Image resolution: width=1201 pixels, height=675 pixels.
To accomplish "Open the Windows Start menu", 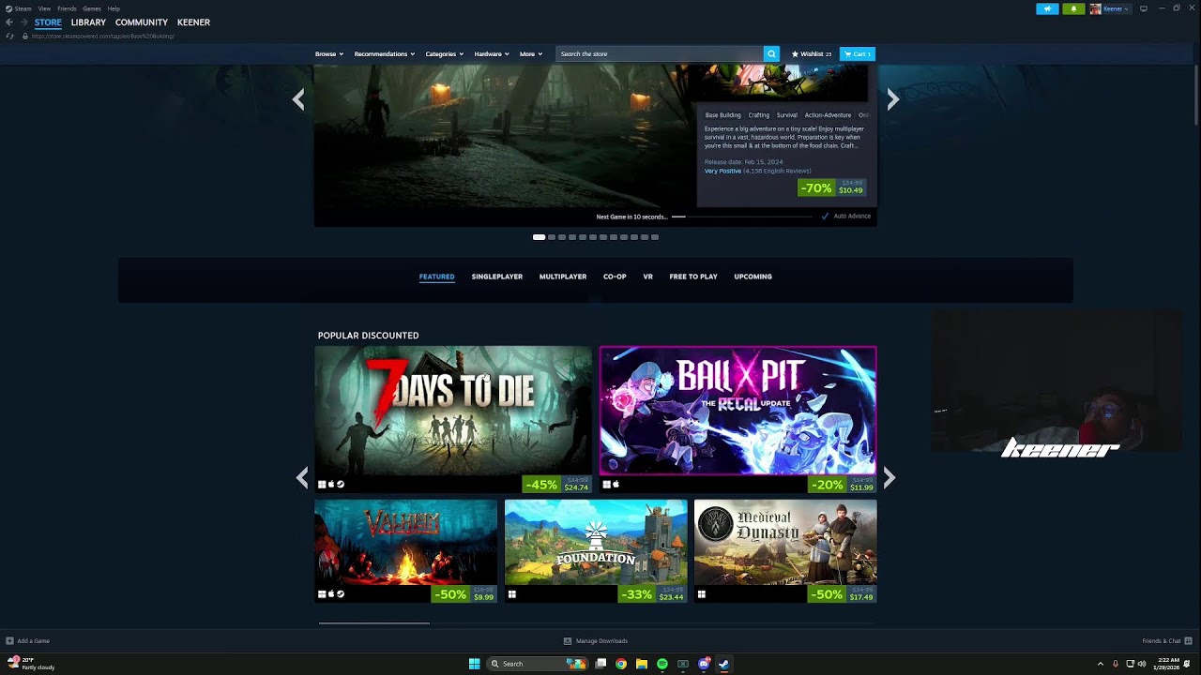I will (475, 664).
